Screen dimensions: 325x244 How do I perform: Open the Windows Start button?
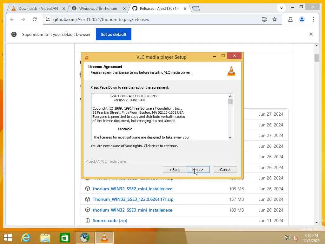[8, 238]
